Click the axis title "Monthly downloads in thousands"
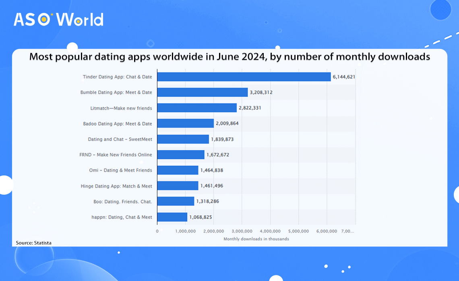The width and height of the screenshot is (459, 281). click(256, 239)
